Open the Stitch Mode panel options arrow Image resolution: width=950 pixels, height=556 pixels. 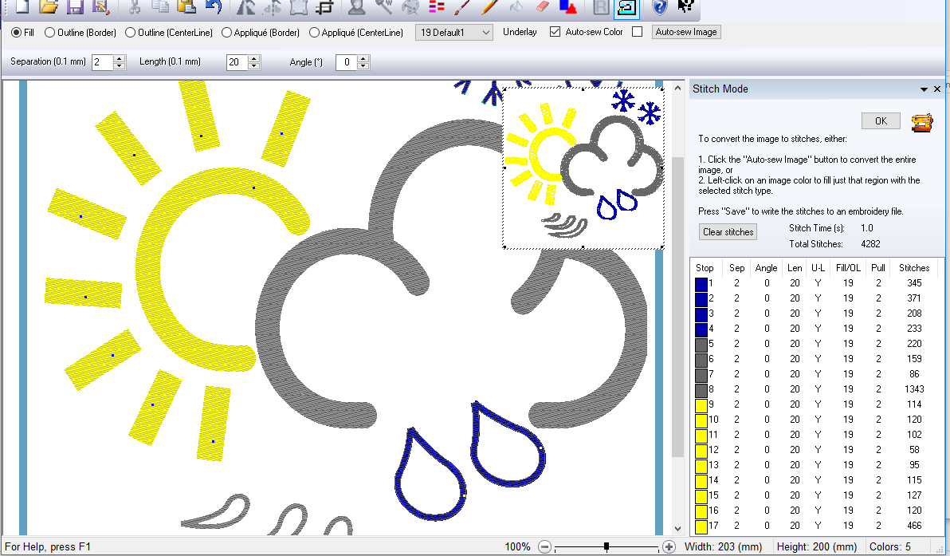pyautogui.click(x=924, y=89)
